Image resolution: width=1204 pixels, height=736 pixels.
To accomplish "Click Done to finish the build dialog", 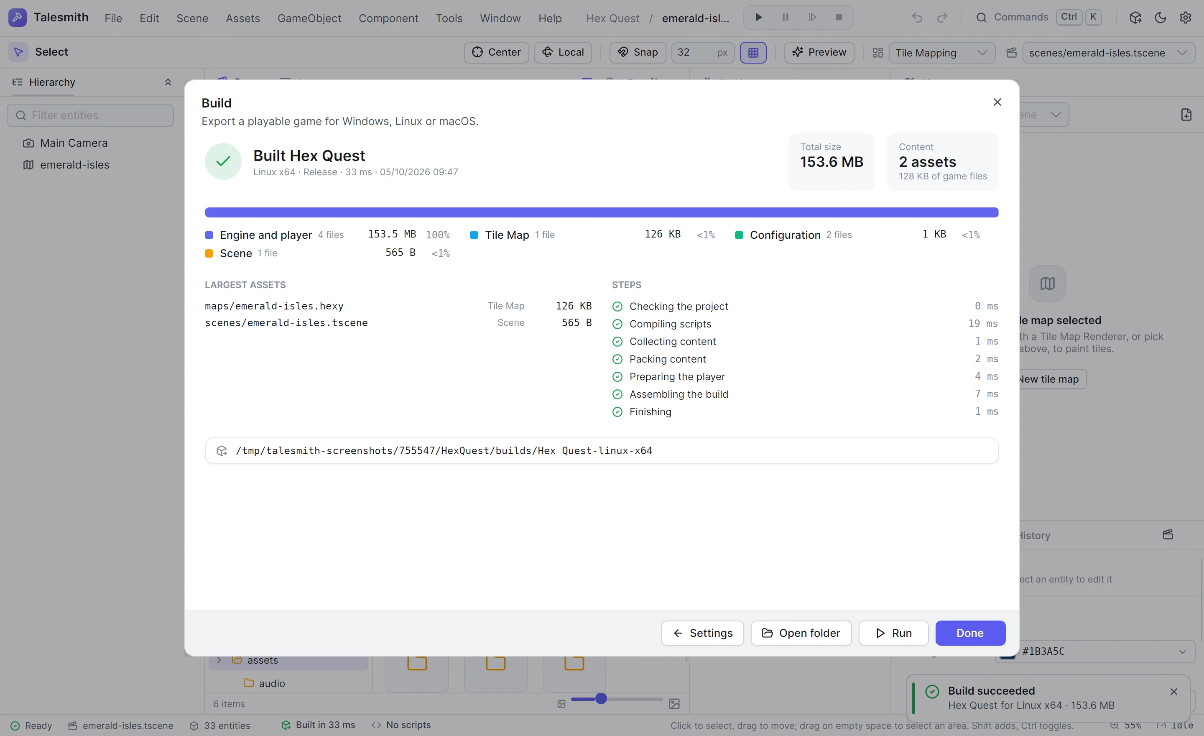I will tap(970, 633).
